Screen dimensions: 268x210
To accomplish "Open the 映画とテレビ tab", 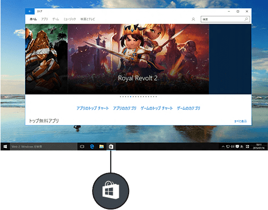I will 87,19.
